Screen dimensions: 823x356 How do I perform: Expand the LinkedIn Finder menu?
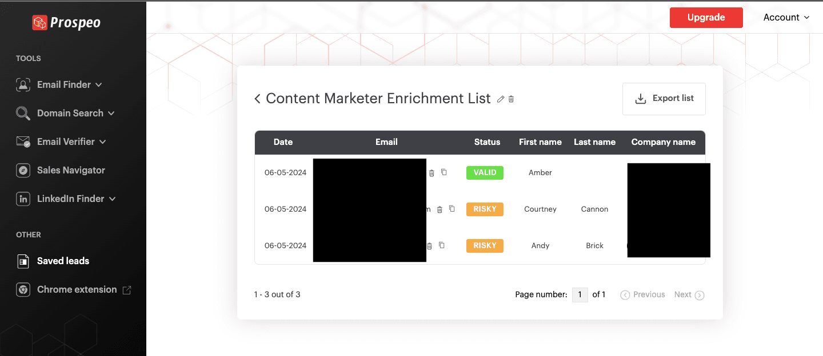pyautogui.click(x=113, y=199)
